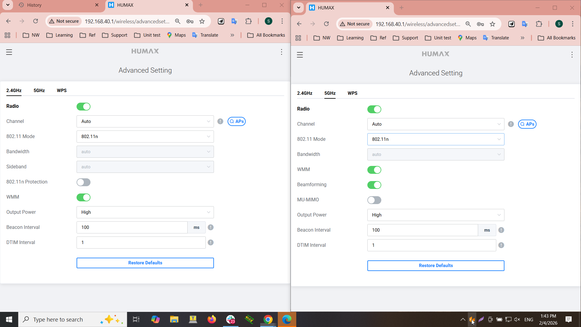Viewport: 581px width, 327px height.
Task: Click DTIM Interval info icon in left window
Action: [211, 243]
